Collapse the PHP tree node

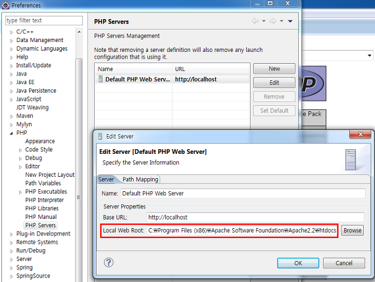click(11, 133)
